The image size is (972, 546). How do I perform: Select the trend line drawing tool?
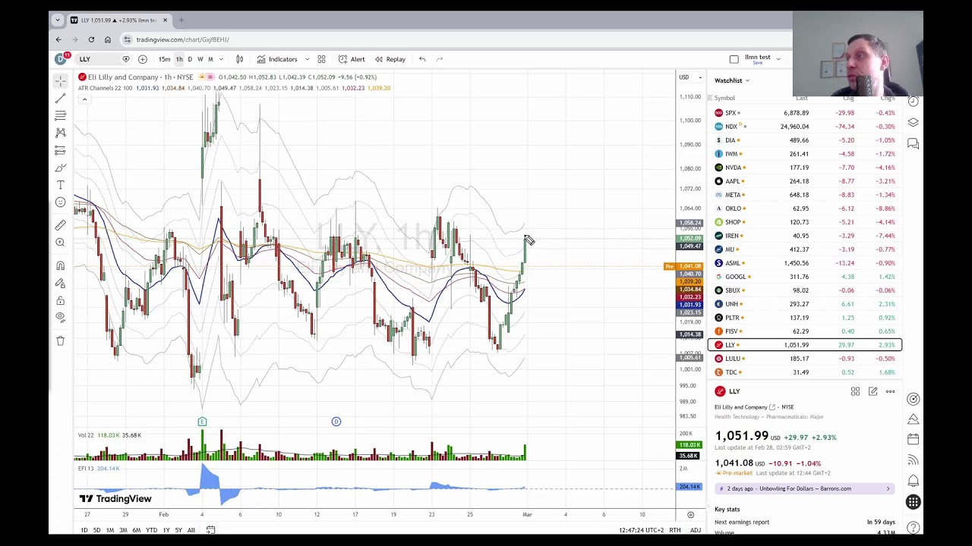[60, 98]
